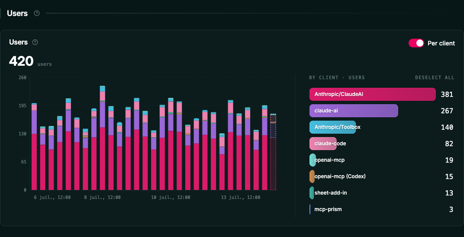464x237 pixels.
Task: Toggle the Per client switch off
Action: (x=416, y=43)
